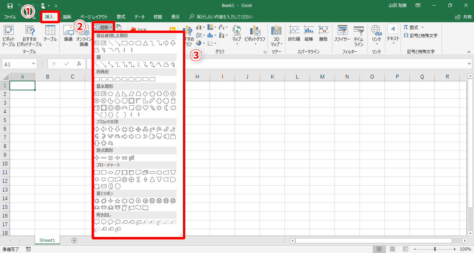Viewport: 474px width, 253px height.
Task: Pick the 32-point star shape
Action: tap(173, 201)
